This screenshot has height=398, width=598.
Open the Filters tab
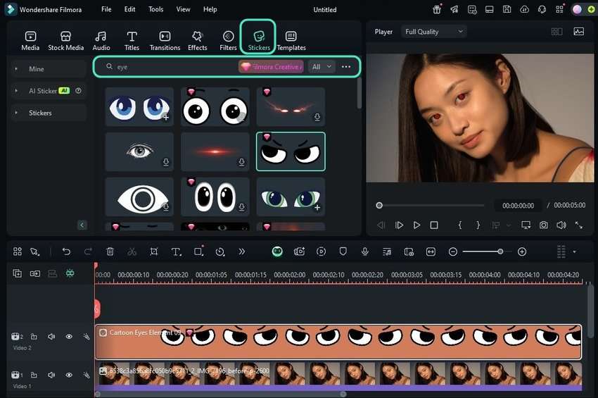click(228, 41)
